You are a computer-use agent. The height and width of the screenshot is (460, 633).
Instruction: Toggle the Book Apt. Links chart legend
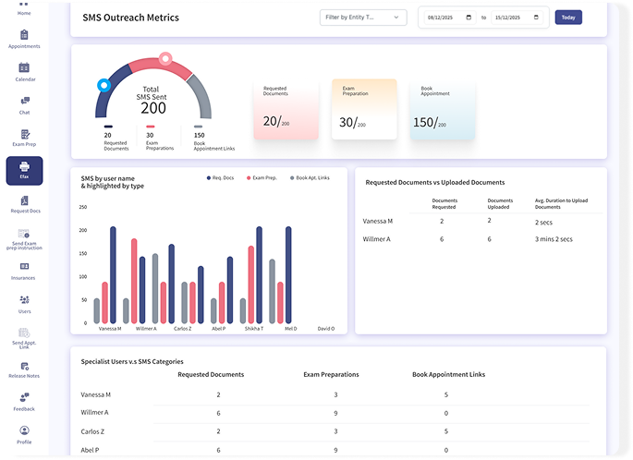310,178
